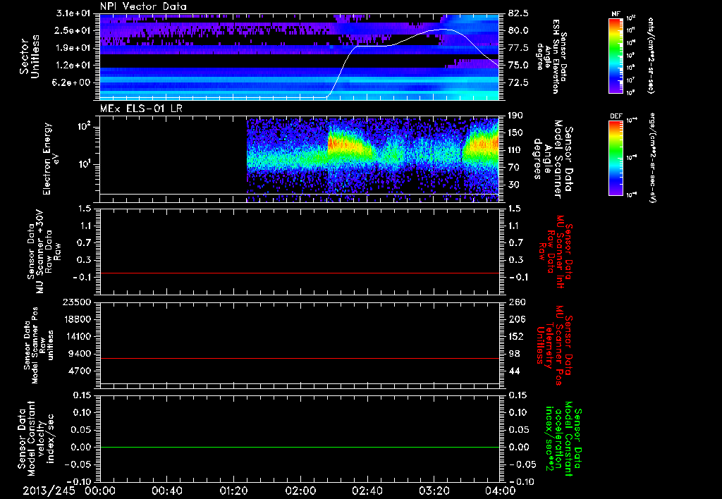
Task: Click the '14100' scanner position axis value
Action: (77, 336)
